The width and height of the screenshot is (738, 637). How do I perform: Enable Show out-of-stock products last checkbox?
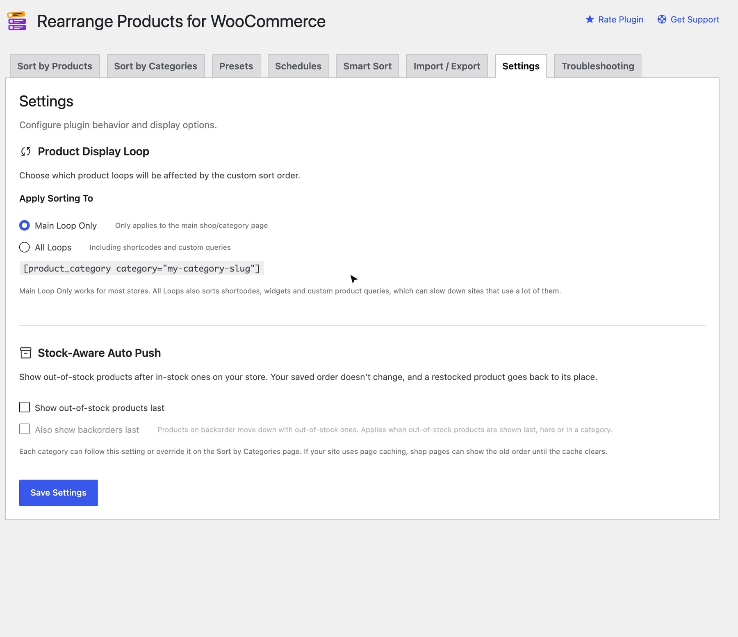25,407
